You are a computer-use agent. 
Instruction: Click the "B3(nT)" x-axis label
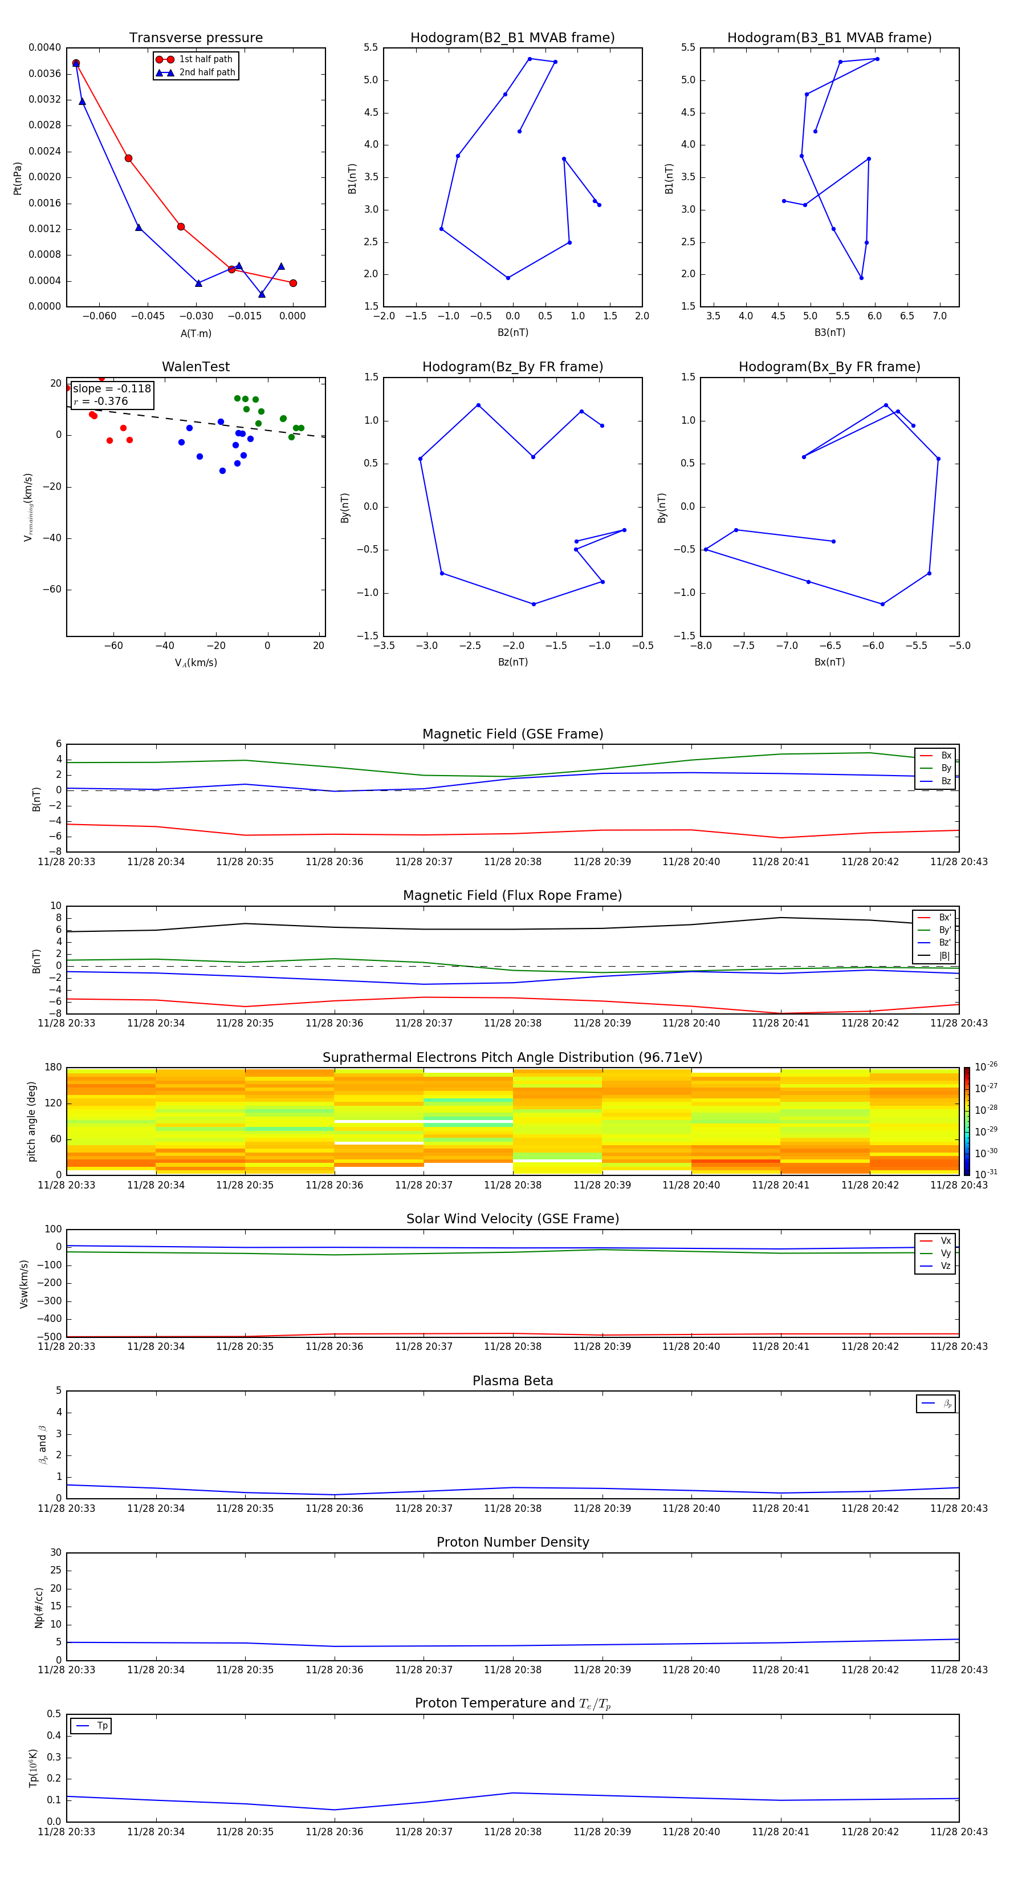[829, 332]
